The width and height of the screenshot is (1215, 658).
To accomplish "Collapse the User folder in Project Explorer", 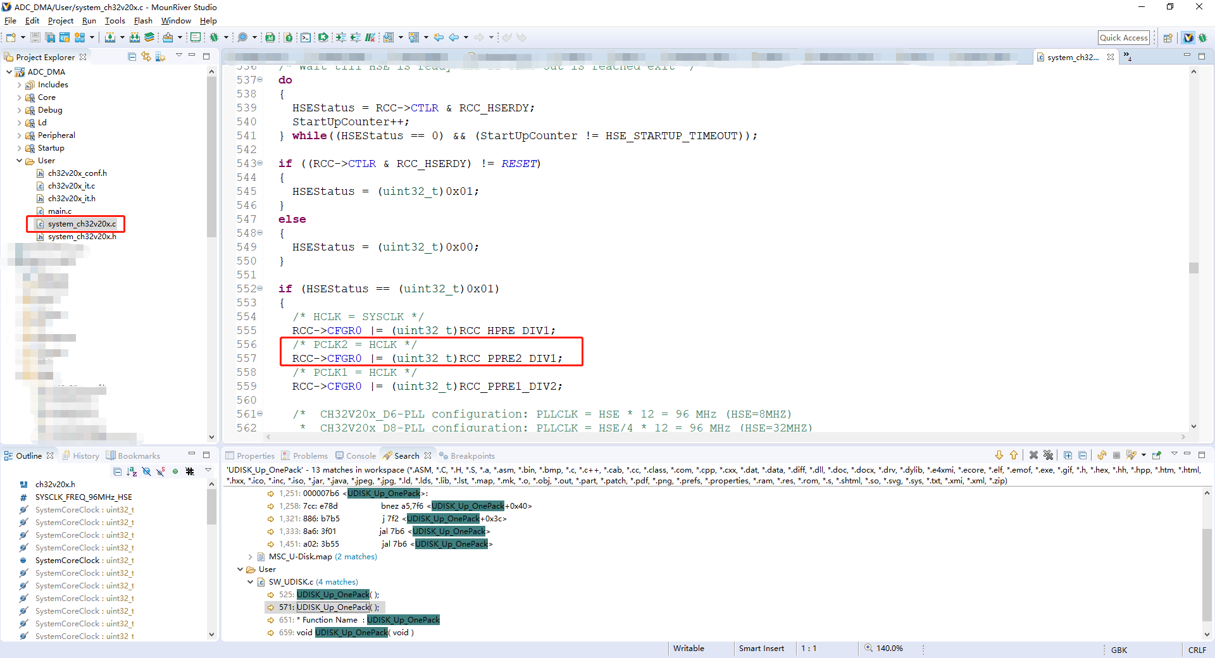I will [x=19, y=161].
